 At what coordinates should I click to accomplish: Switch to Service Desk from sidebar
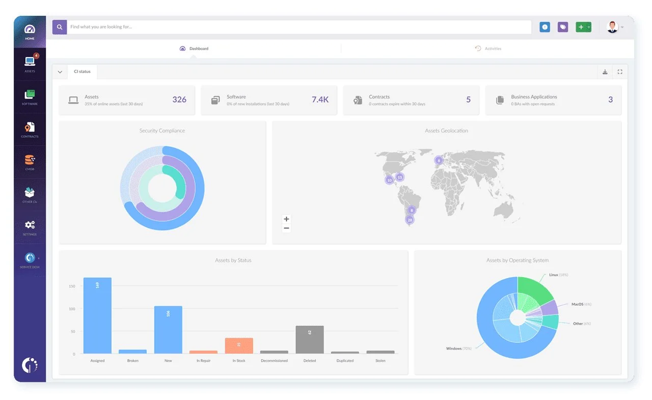30,259
